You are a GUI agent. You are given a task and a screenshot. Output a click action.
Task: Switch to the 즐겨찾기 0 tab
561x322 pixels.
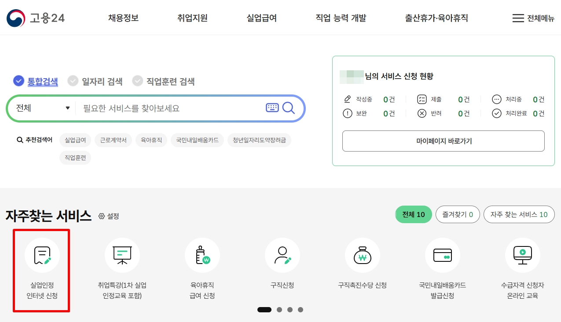pyautogui.click(x=458, y=214)
